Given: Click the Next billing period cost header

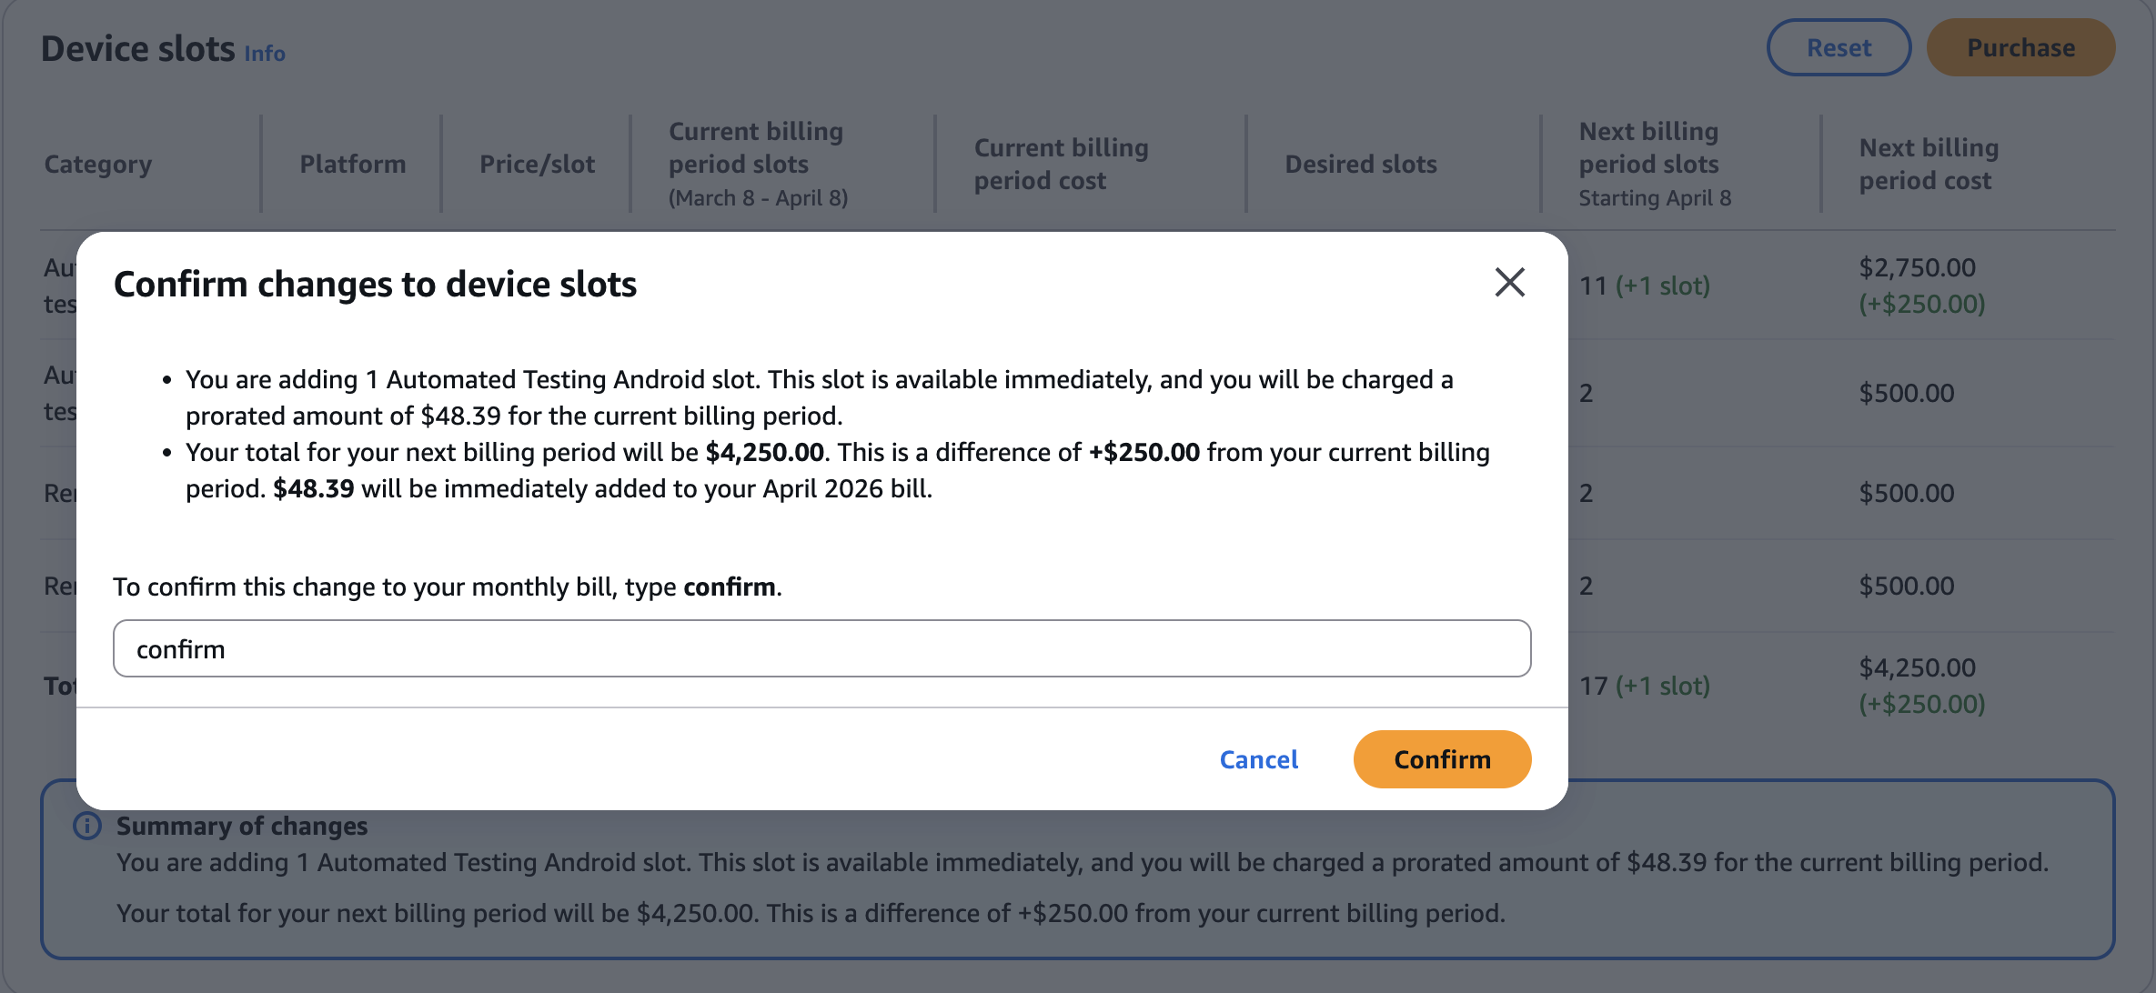Looking at the screenshot, I should pos(1929,164).
